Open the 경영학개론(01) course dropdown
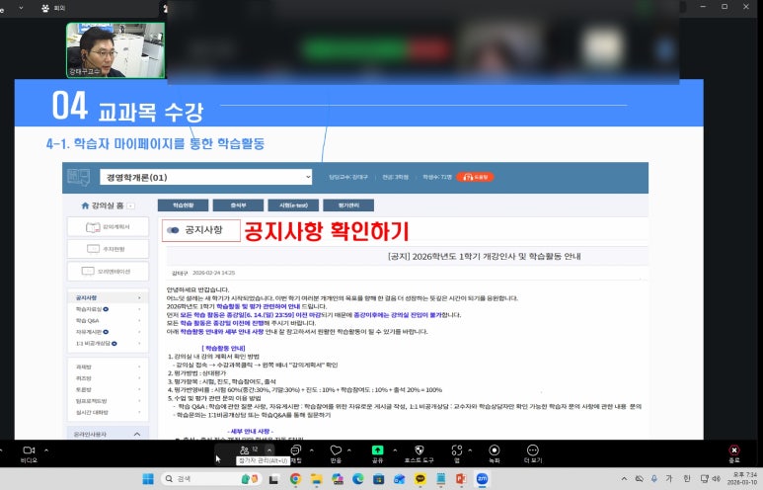This screenshot has width=763, height=490. pyautogui.click(x=204, y=177)
